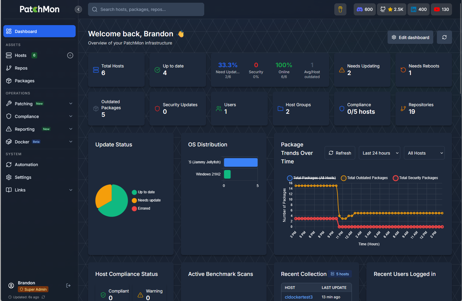The height and width of the screenshot is (301, 462).
Task: Toggle the Total Outdated Packages legend series
Action: click(x=364, y=178)
